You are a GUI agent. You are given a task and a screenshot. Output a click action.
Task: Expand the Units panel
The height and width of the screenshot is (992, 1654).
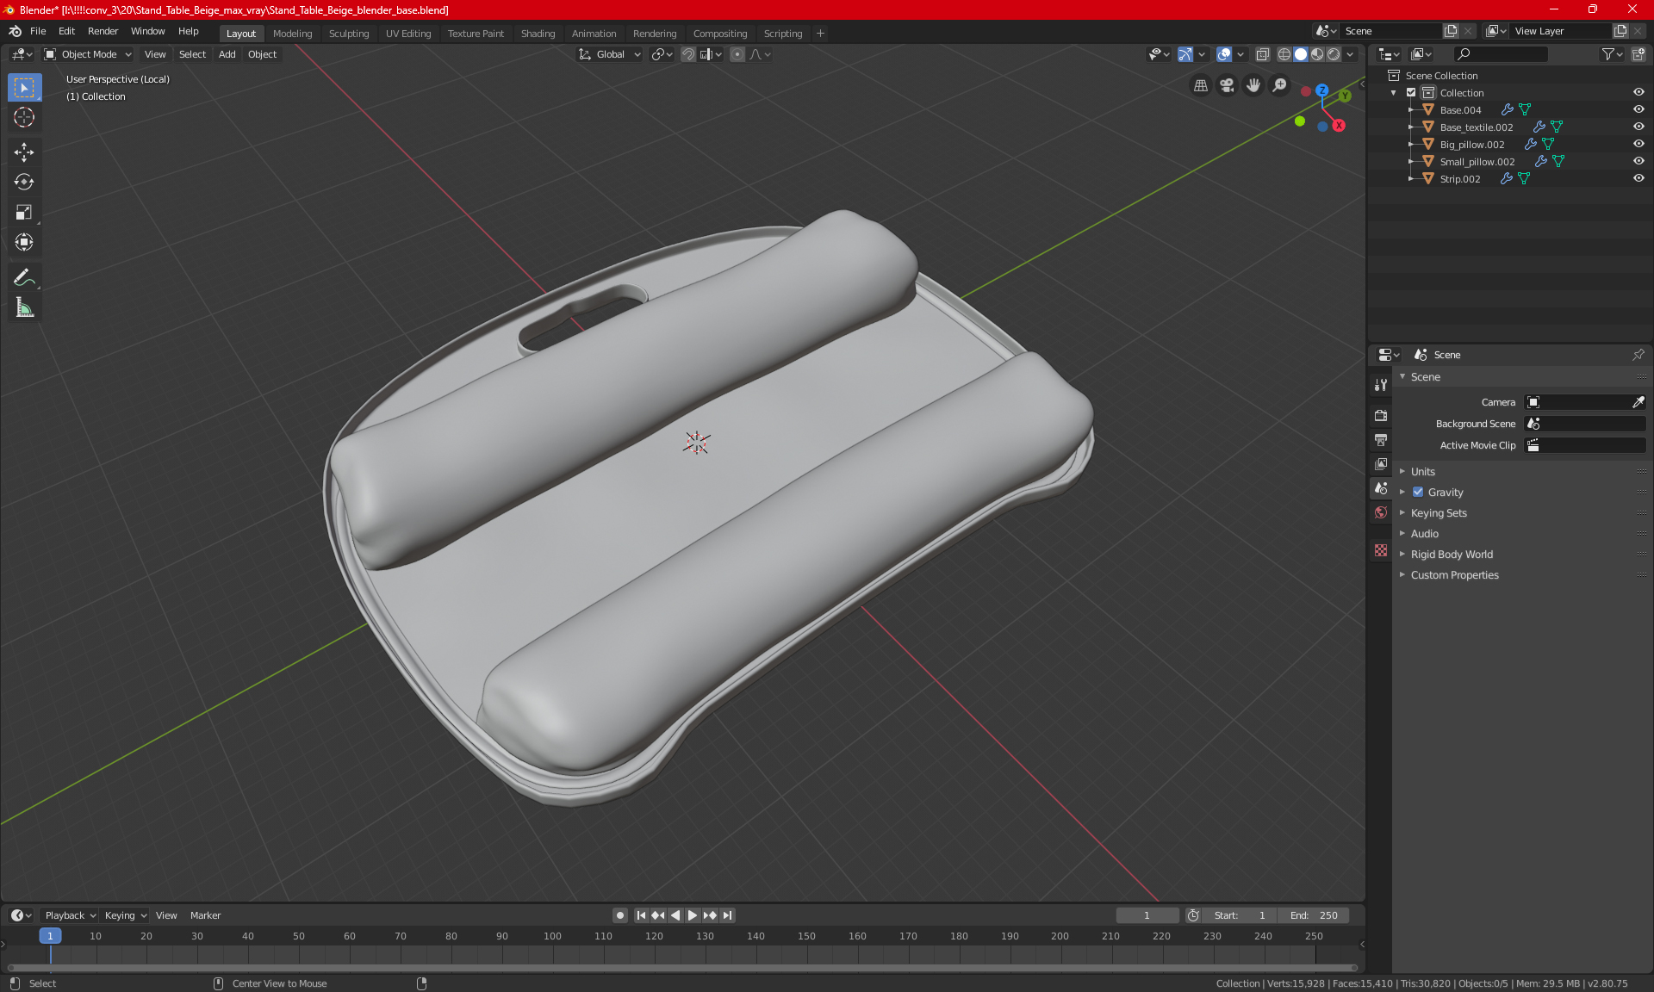click(x=1422, y=472)
